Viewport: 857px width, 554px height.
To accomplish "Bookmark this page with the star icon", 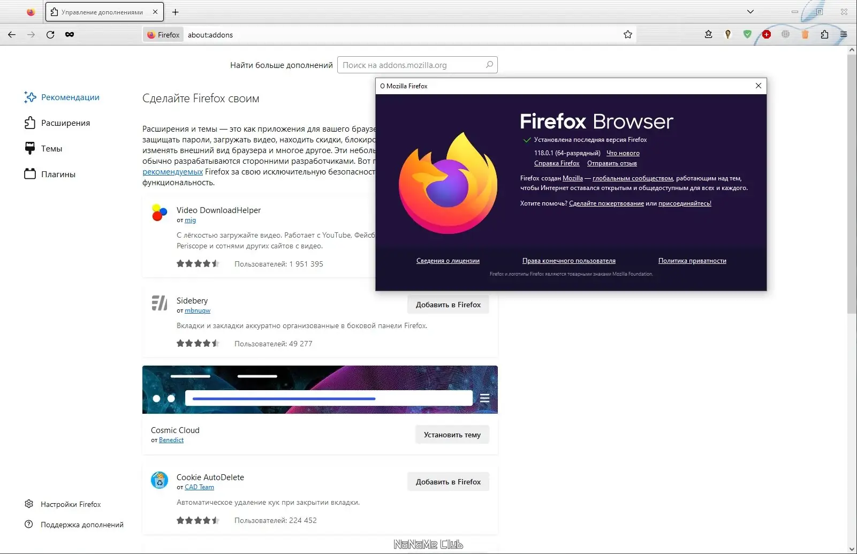I will (628, 35).
